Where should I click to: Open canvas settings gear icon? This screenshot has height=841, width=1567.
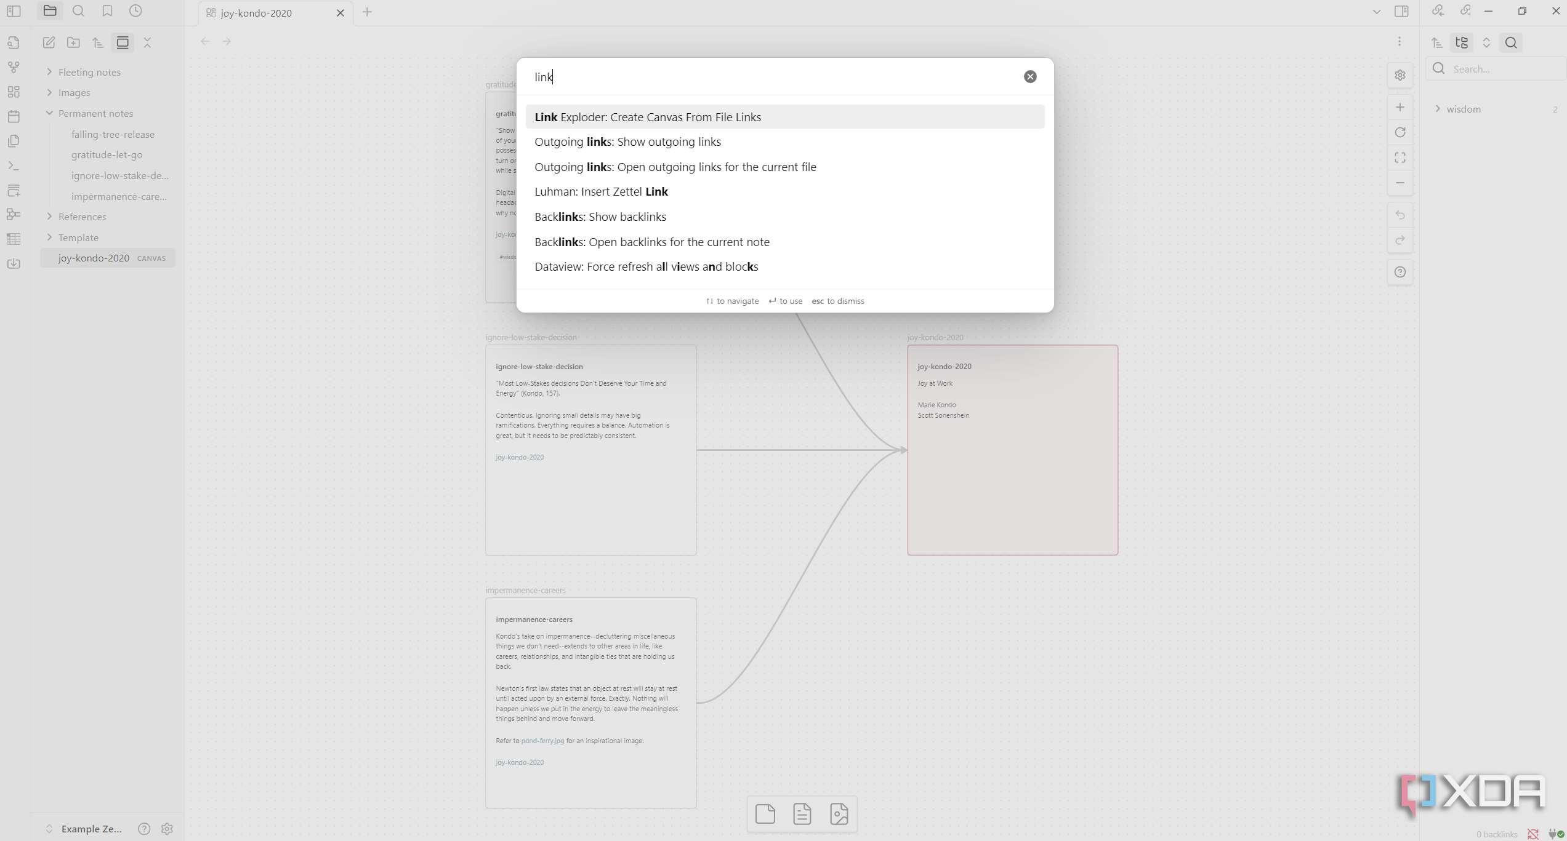click(x=1400, y=75)
